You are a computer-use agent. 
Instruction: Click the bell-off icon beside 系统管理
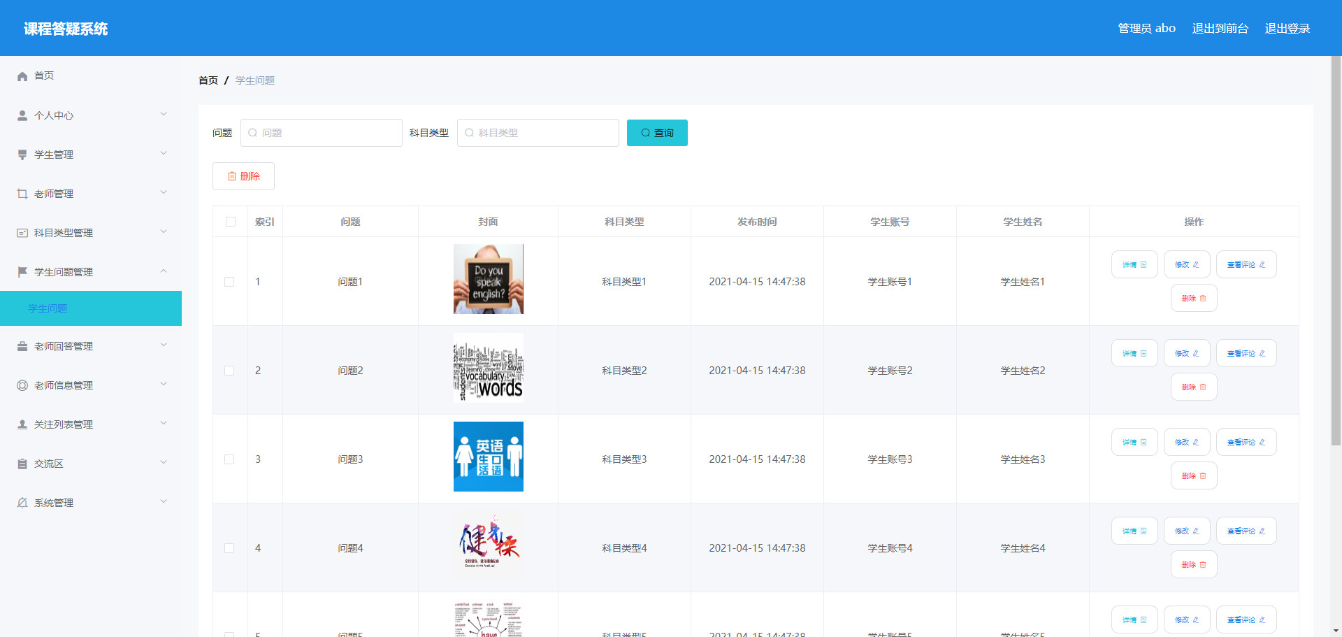[x=22, y=503]
